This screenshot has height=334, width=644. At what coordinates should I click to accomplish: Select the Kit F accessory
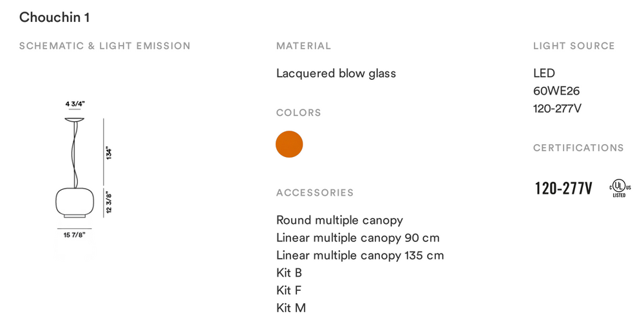[x=289, y=290]
